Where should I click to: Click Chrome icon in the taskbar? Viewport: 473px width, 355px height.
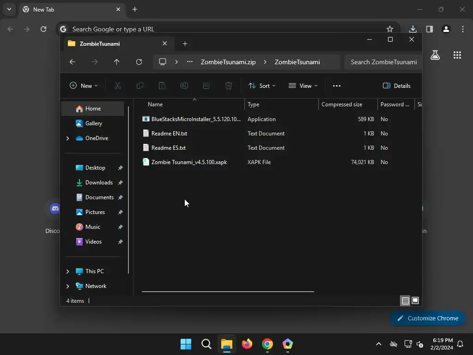pos(267,344)
